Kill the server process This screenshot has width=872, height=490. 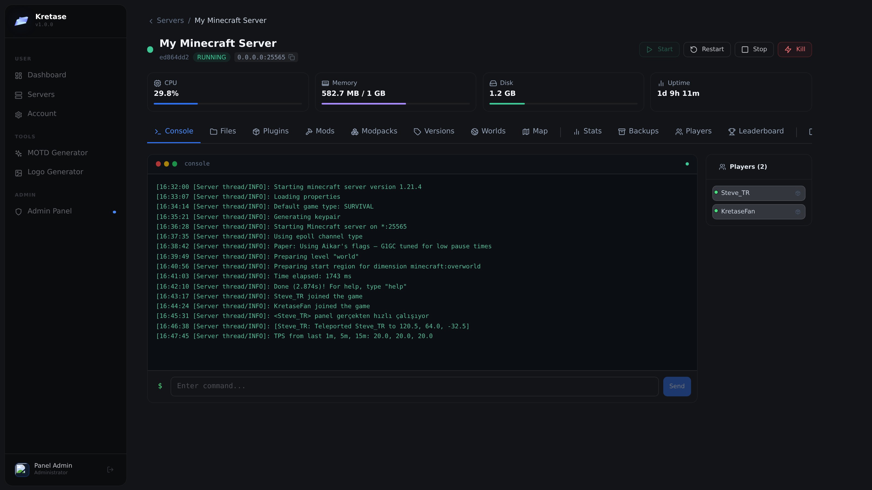795,49
